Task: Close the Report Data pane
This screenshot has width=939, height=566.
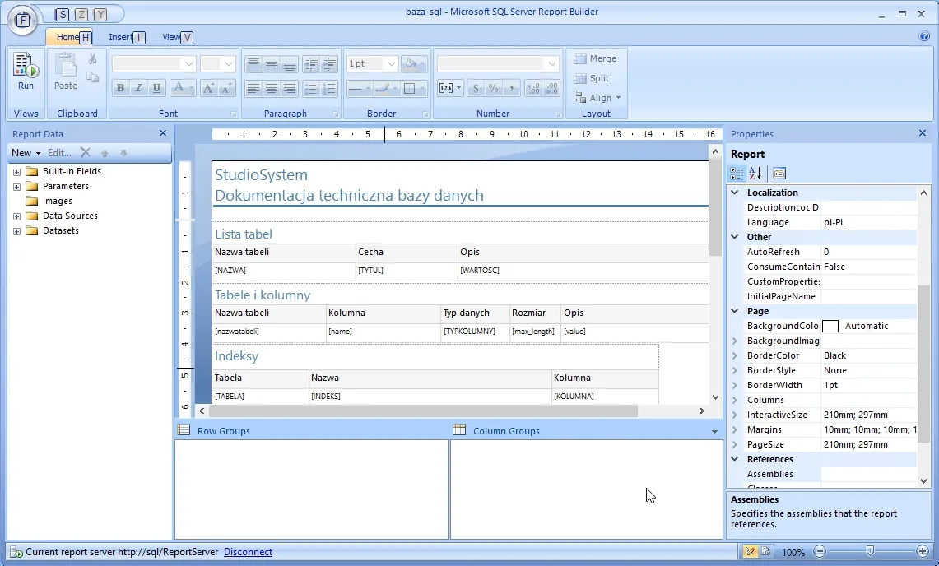Action: tap(163, 133)
